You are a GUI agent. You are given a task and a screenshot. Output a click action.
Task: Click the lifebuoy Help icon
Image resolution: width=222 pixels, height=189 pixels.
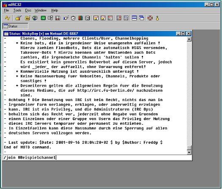[x=150, y=18]
